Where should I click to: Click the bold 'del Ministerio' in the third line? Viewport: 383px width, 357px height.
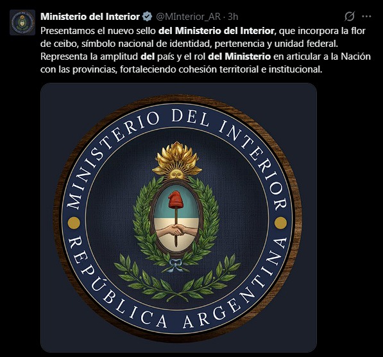pos(239,57)
